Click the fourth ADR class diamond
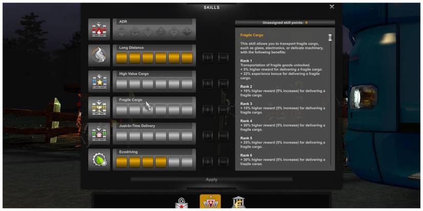423x211 pixels. [161, 32]
